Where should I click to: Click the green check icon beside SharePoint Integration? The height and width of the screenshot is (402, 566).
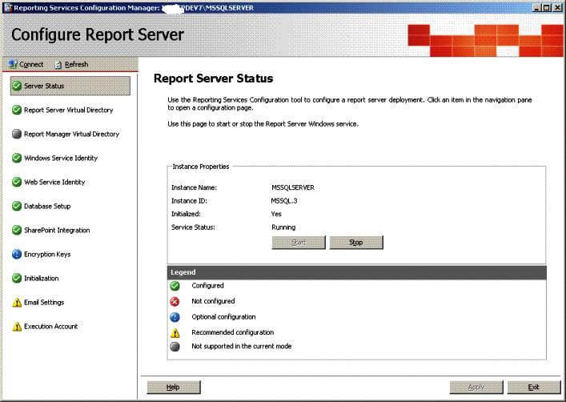(x=17, y=230)
